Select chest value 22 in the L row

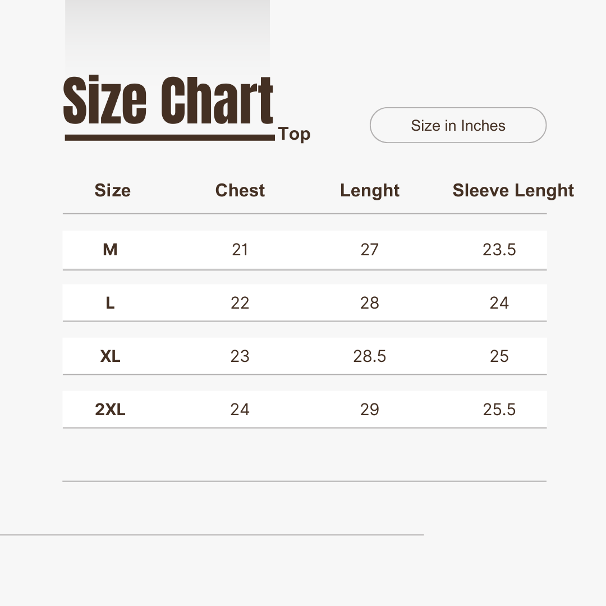(240, 303)
